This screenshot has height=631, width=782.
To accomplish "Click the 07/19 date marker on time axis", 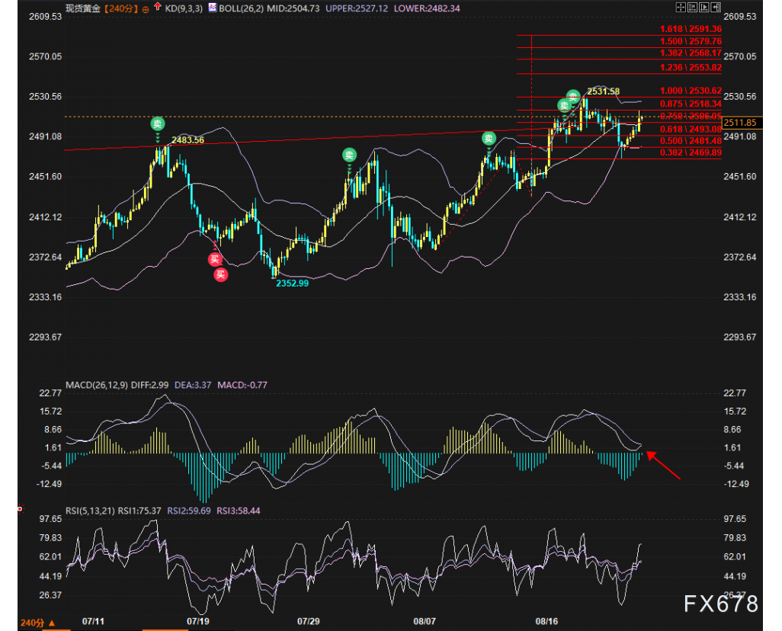I will click(x=198, y=621).
